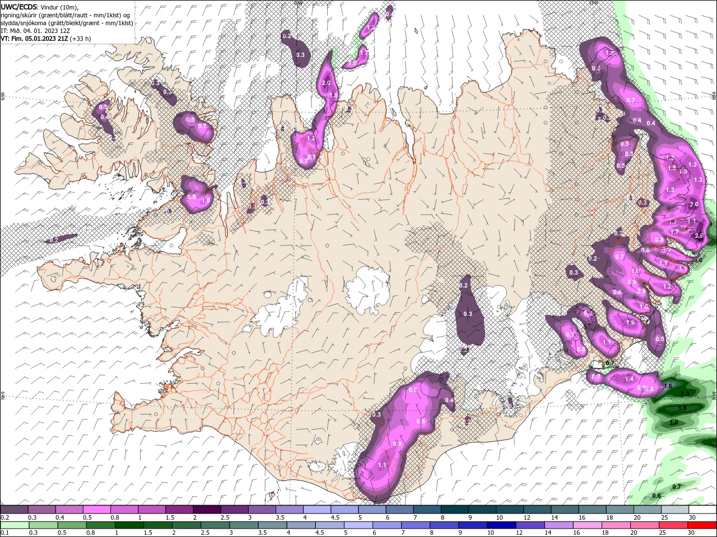Click the '4.5' value in the upper legend row
Image resolution: width=717 pixels, height=537 pixels.
tap(335, 517)
